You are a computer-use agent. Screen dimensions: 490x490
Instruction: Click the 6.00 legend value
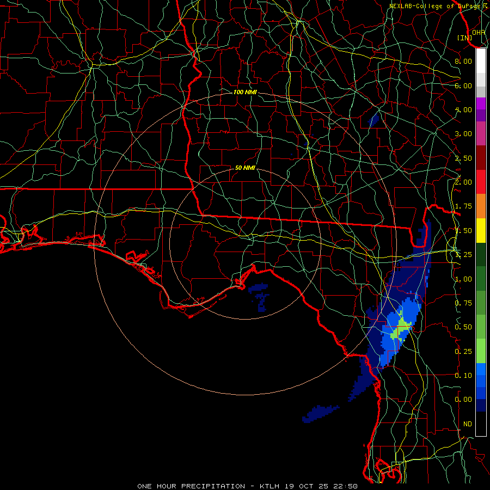tap(463, 85)
